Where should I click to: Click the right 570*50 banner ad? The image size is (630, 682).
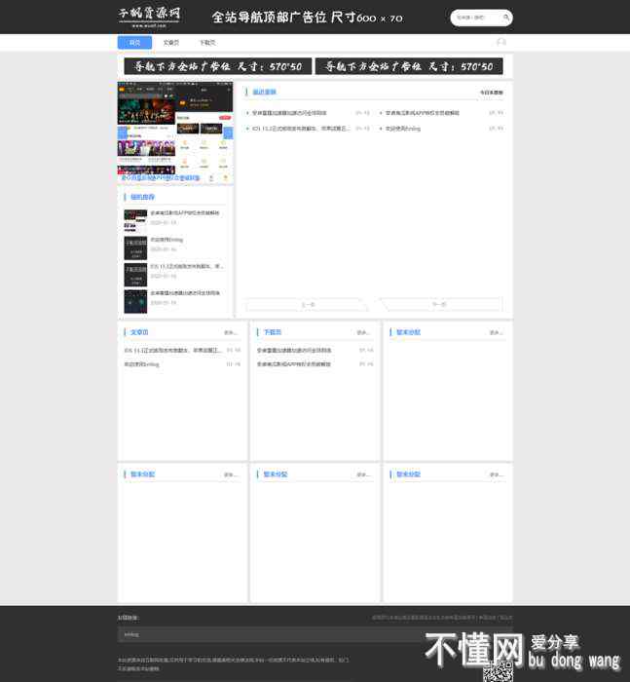408,66
